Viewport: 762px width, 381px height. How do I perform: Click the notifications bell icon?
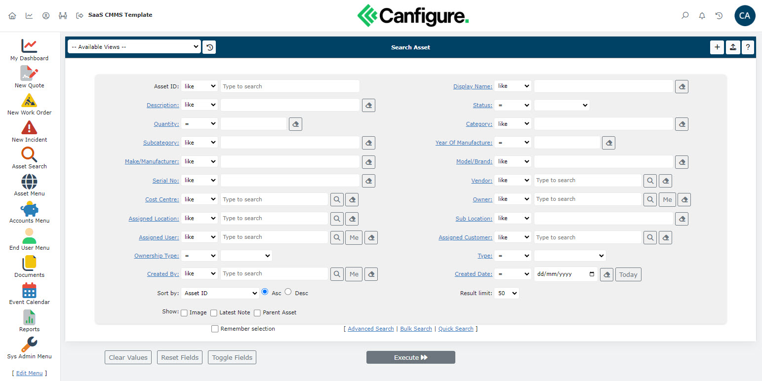pyautogui.click(x=702, y=16)
